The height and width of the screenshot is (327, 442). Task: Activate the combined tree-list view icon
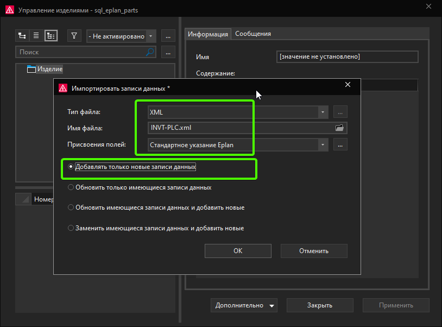point(50,36)
